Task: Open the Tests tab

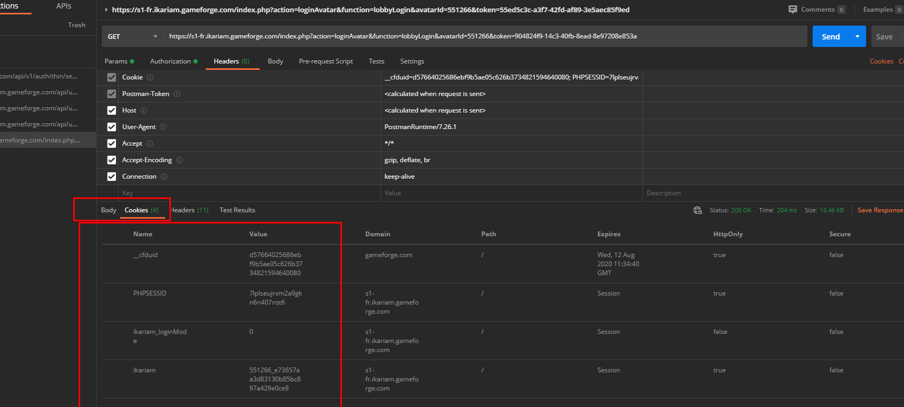Action: 376,61
